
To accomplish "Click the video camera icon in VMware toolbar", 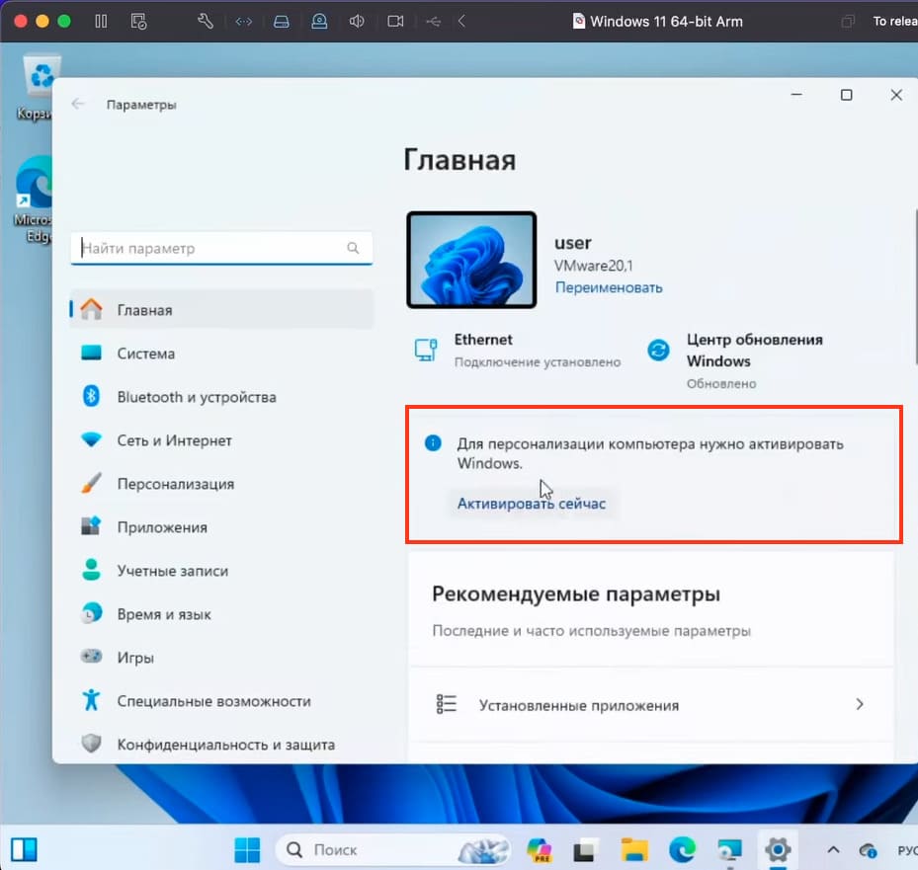I will click(395, 22).
